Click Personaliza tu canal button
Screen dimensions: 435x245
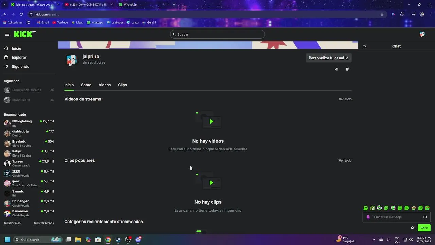[329, 58]
